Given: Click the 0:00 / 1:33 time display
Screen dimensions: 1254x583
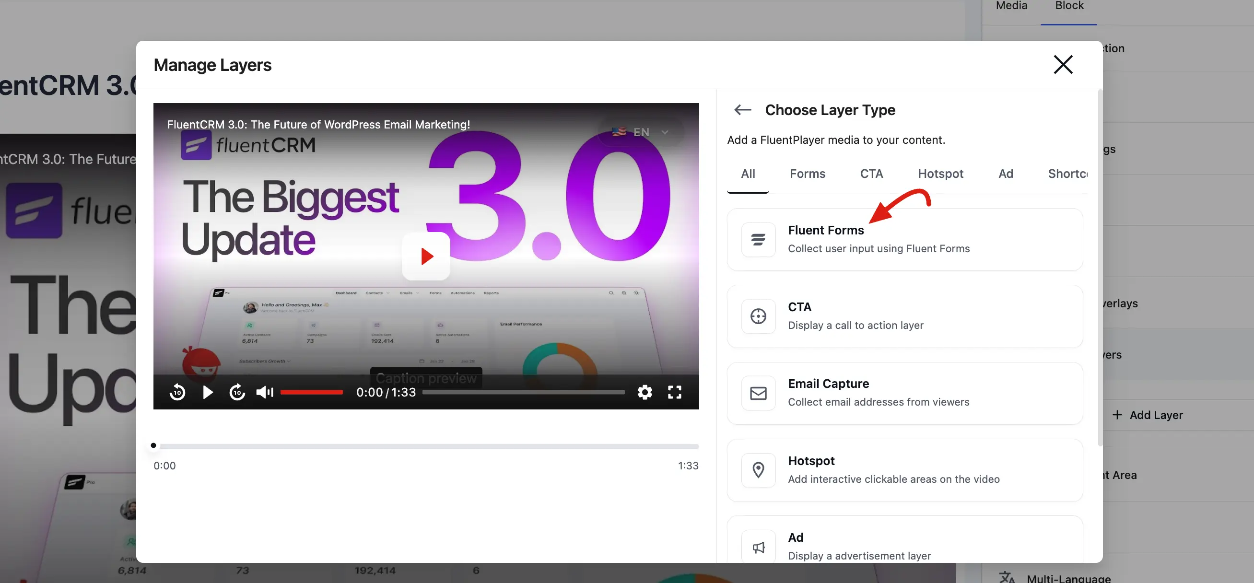Looking at the screenshot, I should pyautogui.click(x=386, y=392).
